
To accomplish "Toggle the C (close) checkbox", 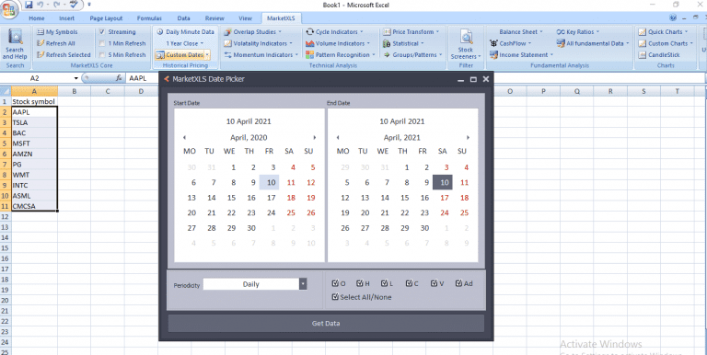I will coord(409,283).
